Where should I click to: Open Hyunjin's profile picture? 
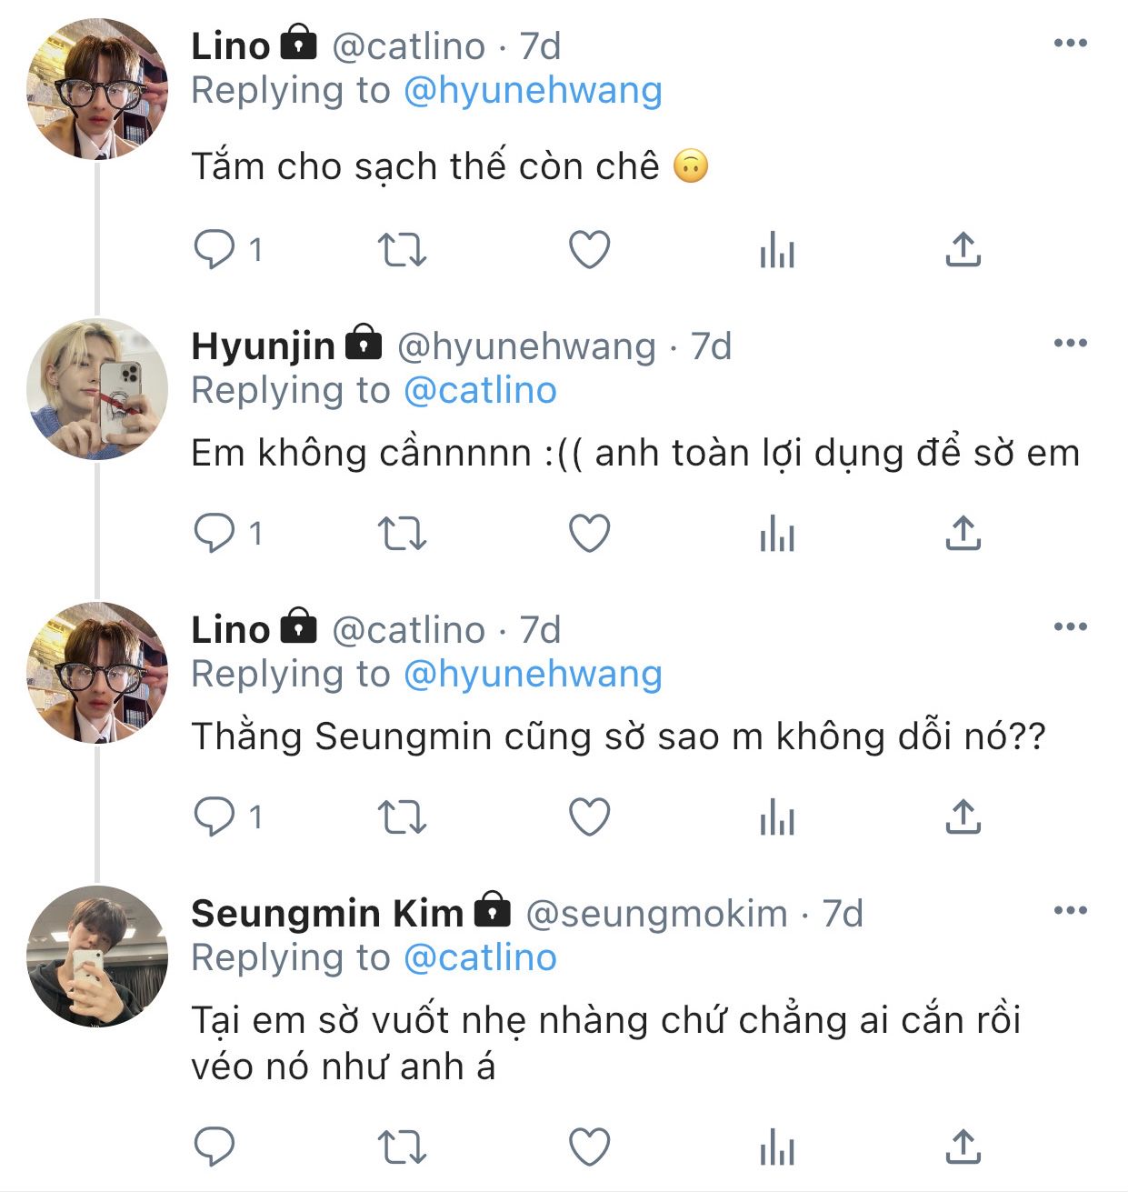[x=97, y=389]
